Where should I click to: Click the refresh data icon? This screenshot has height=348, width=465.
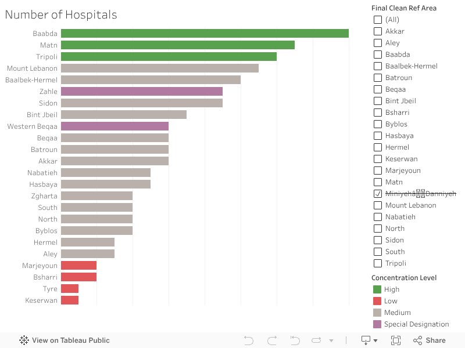click(x=316, y=340)
